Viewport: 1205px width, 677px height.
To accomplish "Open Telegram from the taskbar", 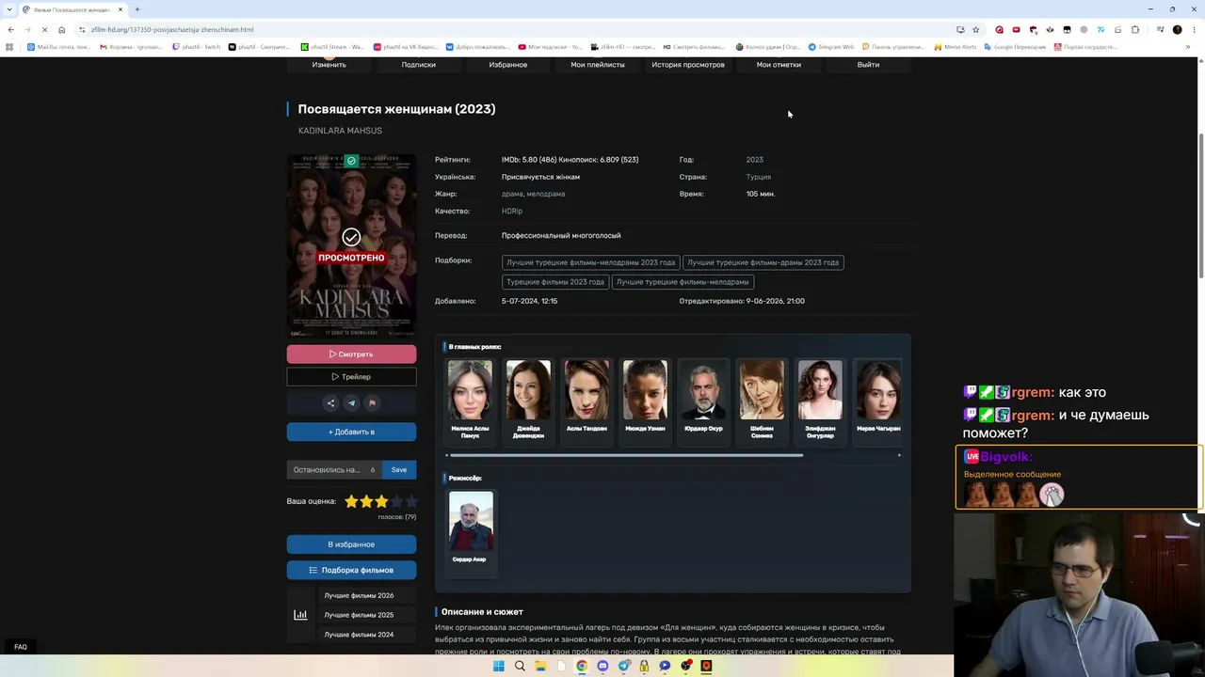I will coord(623,666).
